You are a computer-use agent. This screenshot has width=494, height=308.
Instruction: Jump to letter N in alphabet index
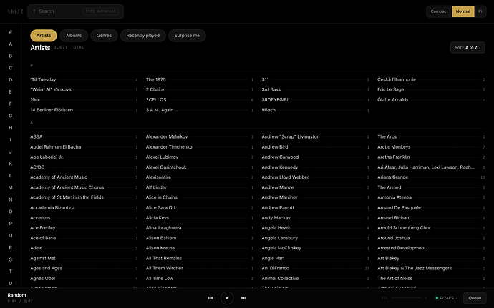(11, 199)
